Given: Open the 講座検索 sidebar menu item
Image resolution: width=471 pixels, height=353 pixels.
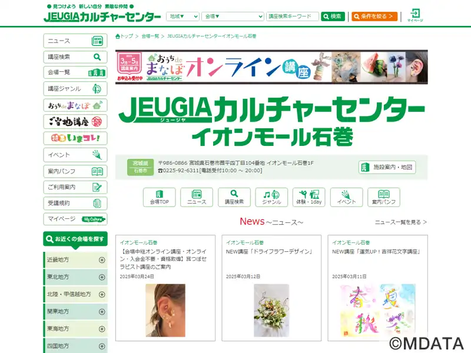Looking at the screenshot, I should pos(75,56).
